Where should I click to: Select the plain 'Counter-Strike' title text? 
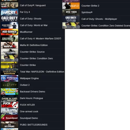coord(28,65)
